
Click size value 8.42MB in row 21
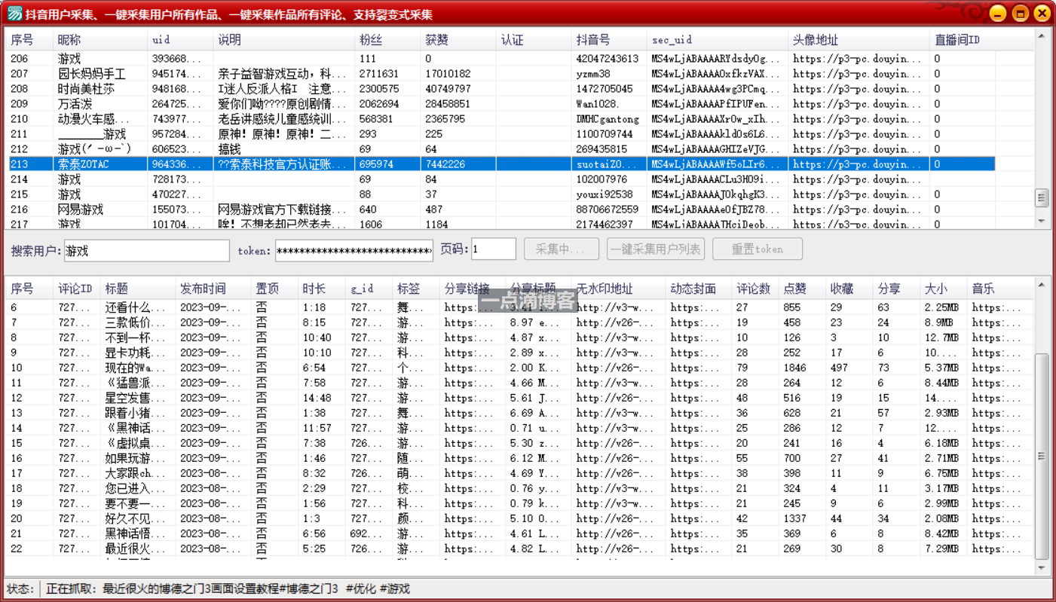942,533
